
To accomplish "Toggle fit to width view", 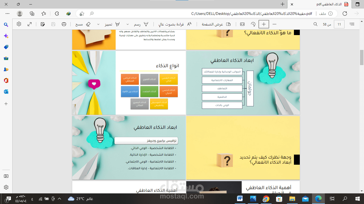I will tap(242, 24).
